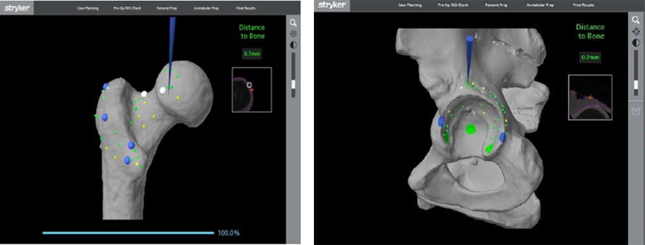Click the brightness sun icon in pelvis screen
The image size is (645, 245).
[636, 32]
